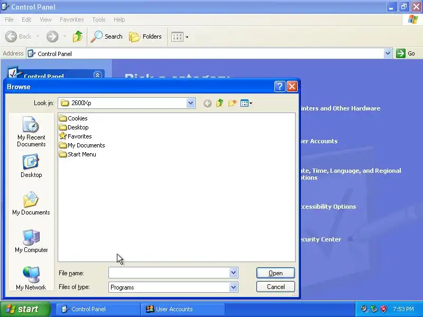The width and height of the screenshot is (423, 317).
Task: Open the Favorites menu
Action: click(72, 20)
